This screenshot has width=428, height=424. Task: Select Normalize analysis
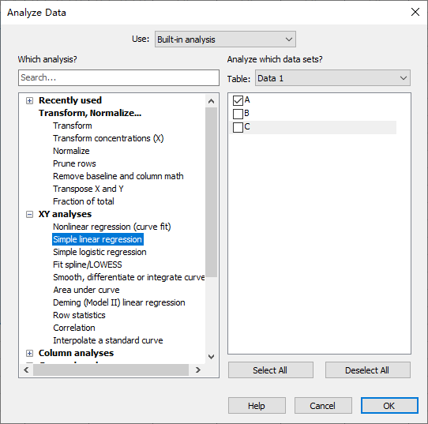click(x=71, y=151)
